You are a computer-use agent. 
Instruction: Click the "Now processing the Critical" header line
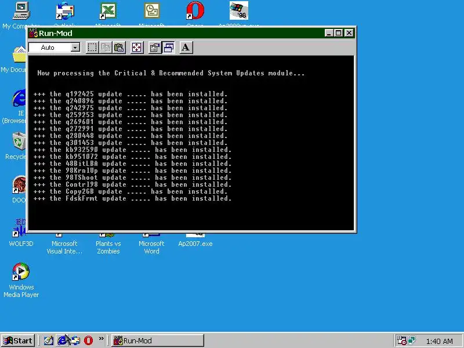point(171,73)
